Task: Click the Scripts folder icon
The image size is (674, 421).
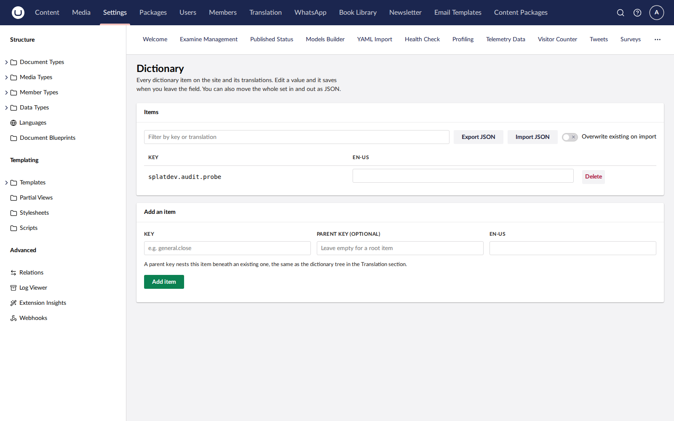Action: [13, 228]
